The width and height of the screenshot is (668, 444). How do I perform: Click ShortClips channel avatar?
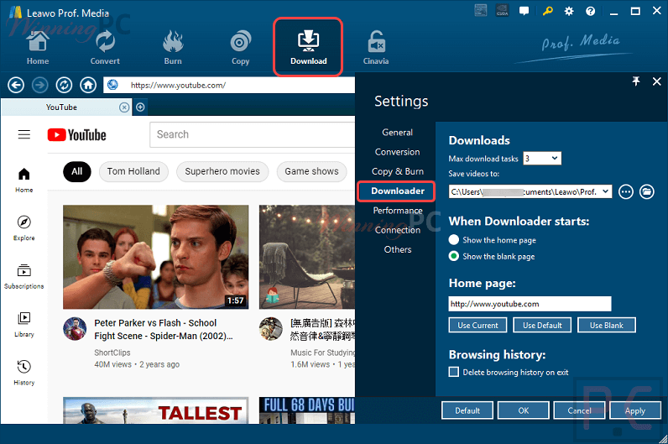75,328
